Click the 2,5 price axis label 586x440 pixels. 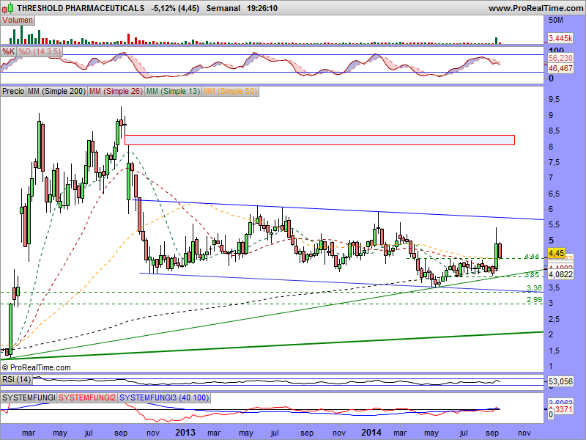[555, 319]
